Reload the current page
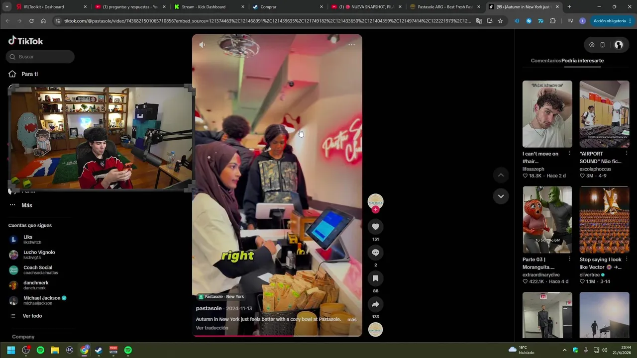The width and height of the screenshot is (637, 358). point(31,21)
